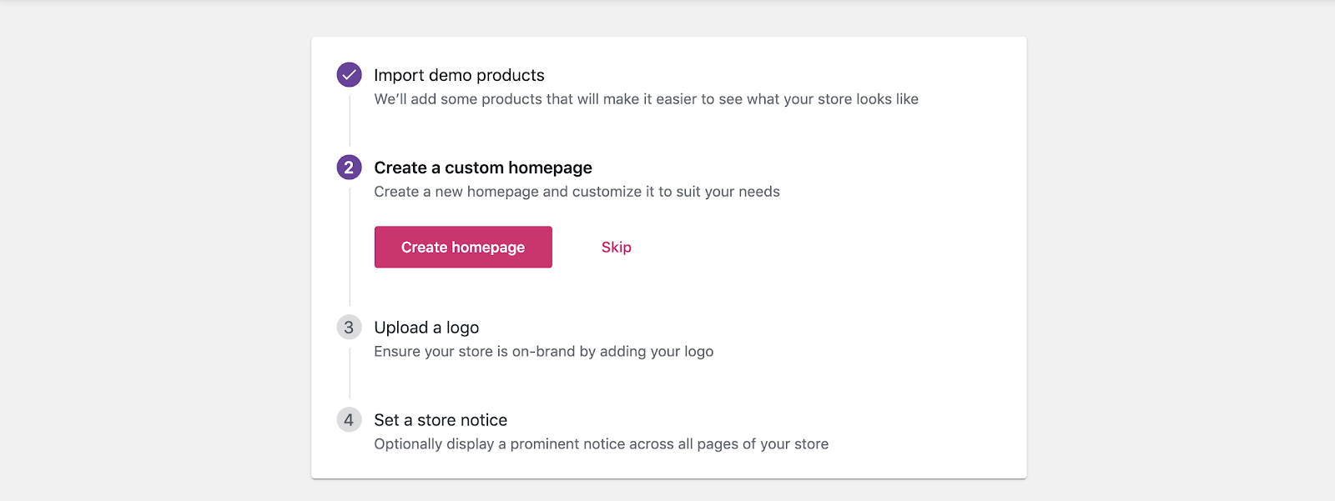Select the purple step 2 number icon
This screenshot has height=501, width=1335.
coord(349,168)
